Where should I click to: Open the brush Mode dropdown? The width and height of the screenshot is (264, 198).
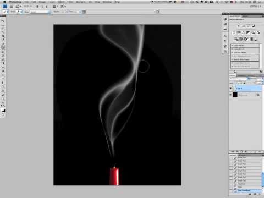click(40, 12)
